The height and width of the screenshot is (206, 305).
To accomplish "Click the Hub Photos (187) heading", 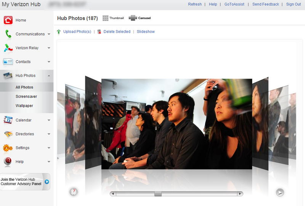I will pyautogui.click(x=77, y=18).
